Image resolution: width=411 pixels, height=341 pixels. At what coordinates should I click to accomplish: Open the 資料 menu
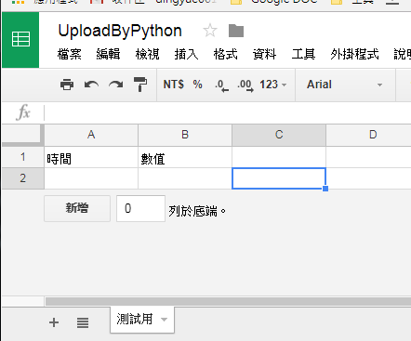pyautogui.click(x=264, y=54)
